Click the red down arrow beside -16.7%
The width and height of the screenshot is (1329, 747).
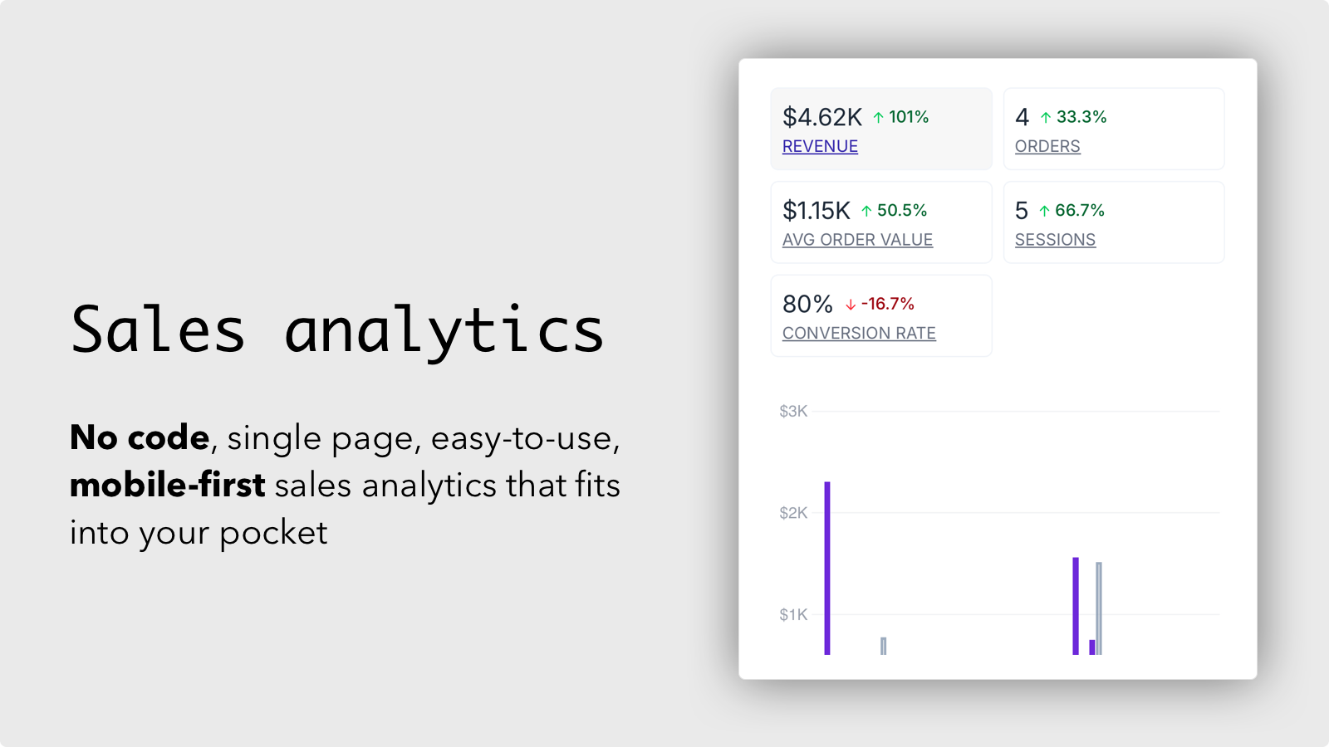[851, 305]
